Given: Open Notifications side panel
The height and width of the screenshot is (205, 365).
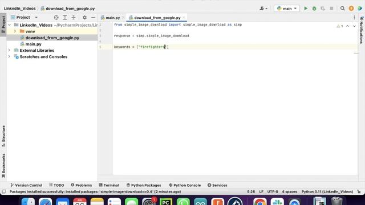Looking at the screenshot, I should (362, 30).
